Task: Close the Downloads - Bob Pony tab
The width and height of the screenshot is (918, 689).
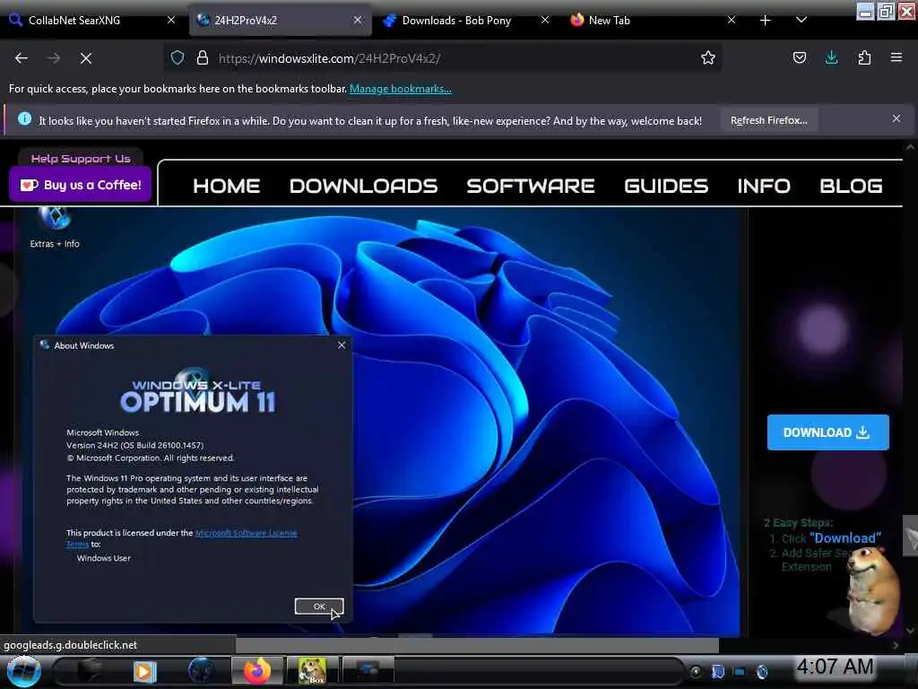Action: click(x=544, y=20)
